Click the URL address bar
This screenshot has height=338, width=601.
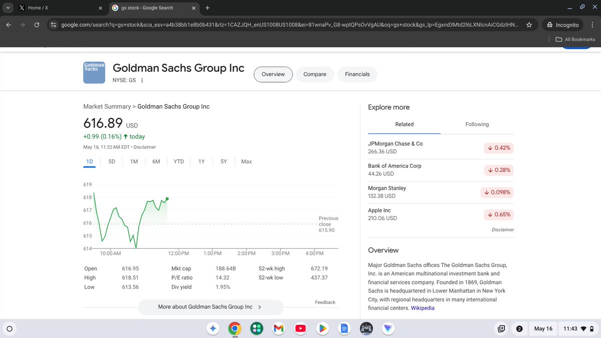pos(289,25)
